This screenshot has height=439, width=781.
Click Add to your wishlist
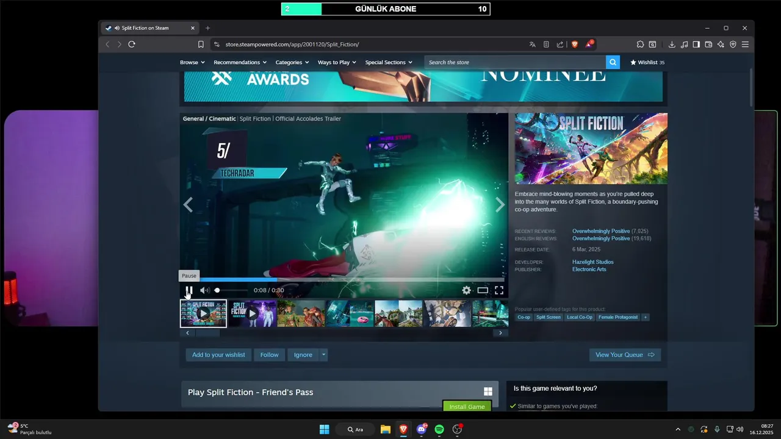point(218,355)
